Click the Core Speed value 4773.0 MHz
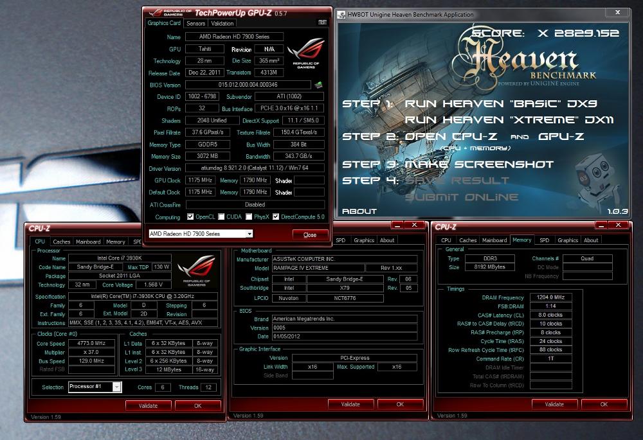Viewport: 643px width, 440px height. (91, 343)
